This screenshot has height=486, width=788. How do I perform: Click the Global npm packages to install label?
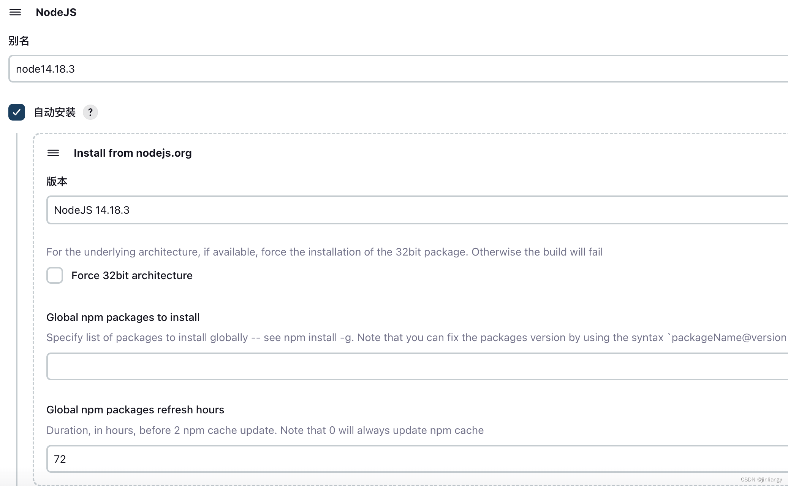pos(123,317)
